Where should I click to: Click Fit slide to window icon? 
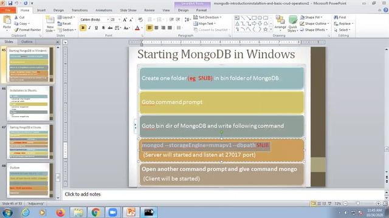tap(385, 203)
